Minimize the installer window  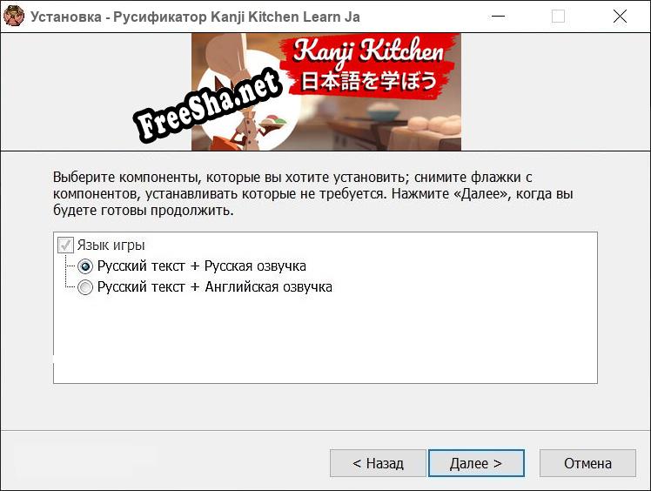click(x=496, y=17)
